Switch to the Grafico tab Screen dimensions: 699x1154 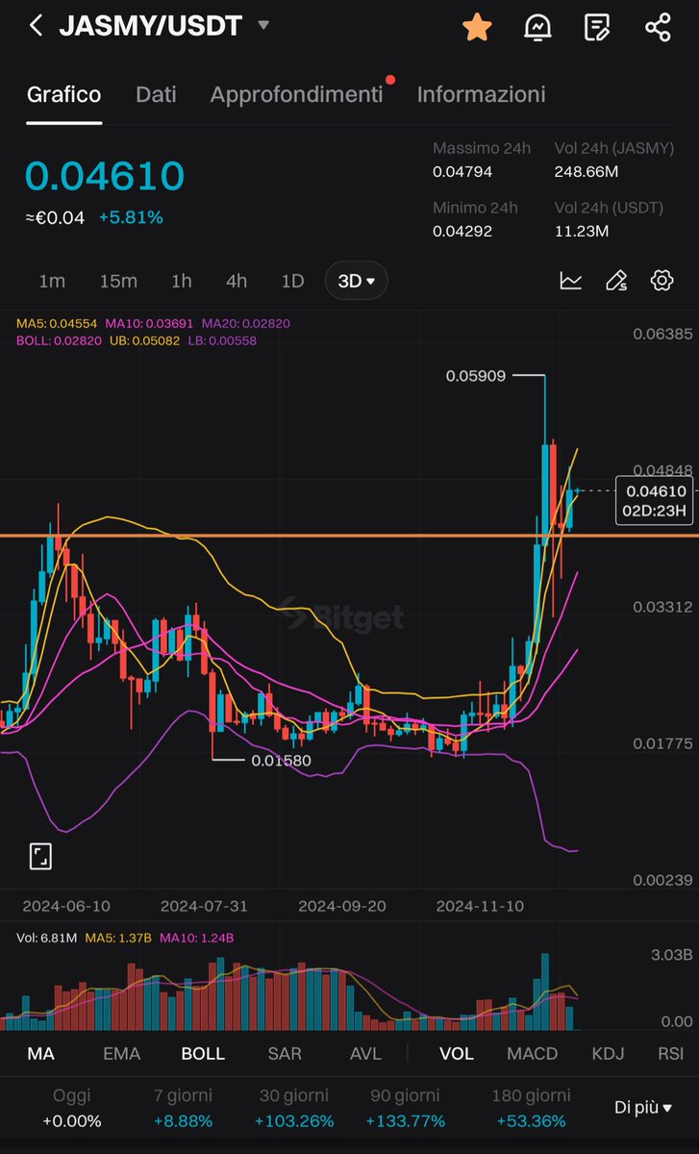(x=63, y=94)
